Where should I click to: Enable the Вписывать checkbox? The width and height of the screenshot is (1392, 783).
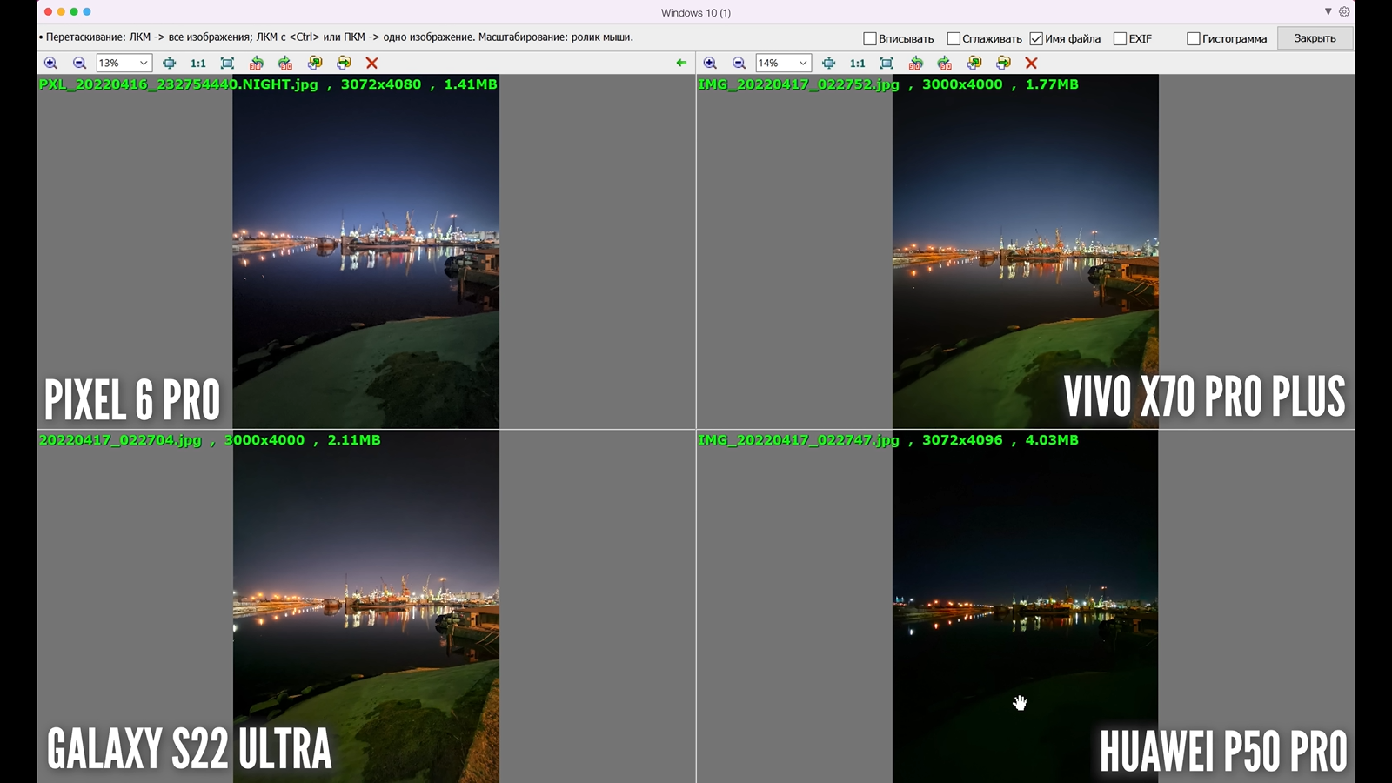coord(870,38)
